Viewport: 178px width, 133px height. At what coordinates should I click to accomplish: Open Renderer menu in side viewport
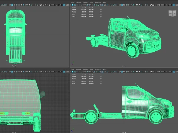tap(98, 69)
